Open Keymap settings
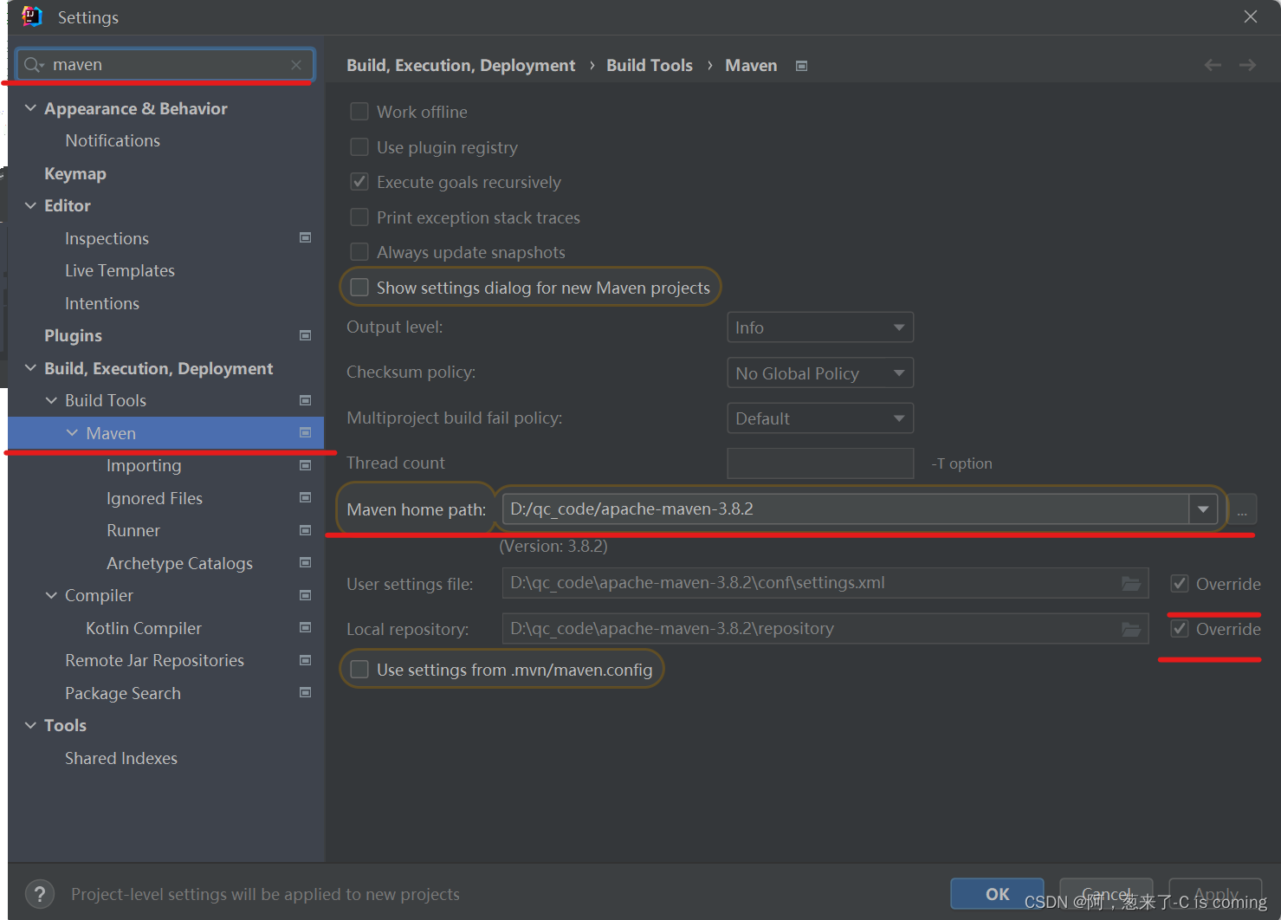Screen dimensions: 1281x920 point(75,173)
